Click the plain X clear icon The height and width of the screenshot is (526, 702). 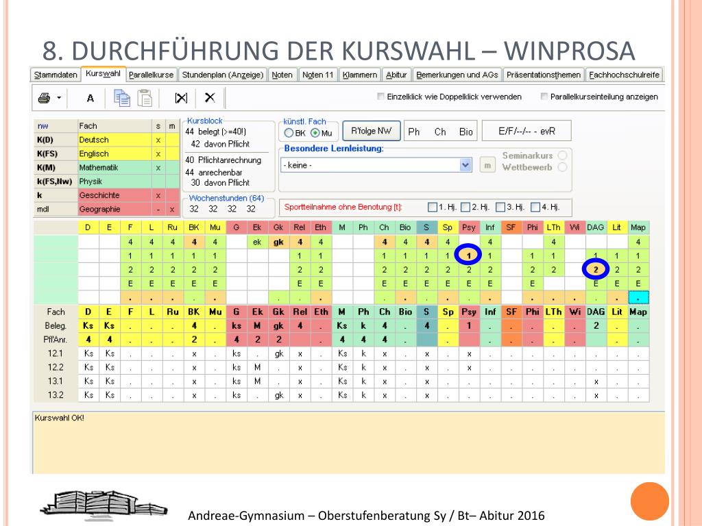click(210, 97)
